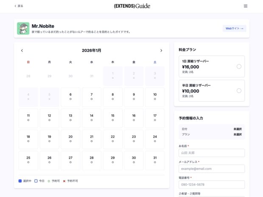Click the EXTENDS Guide logo
Screen dimensions: 263x197
pos(131,6)
